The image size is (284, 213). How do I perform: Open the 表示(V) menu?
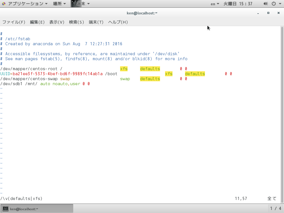point(57,22)
